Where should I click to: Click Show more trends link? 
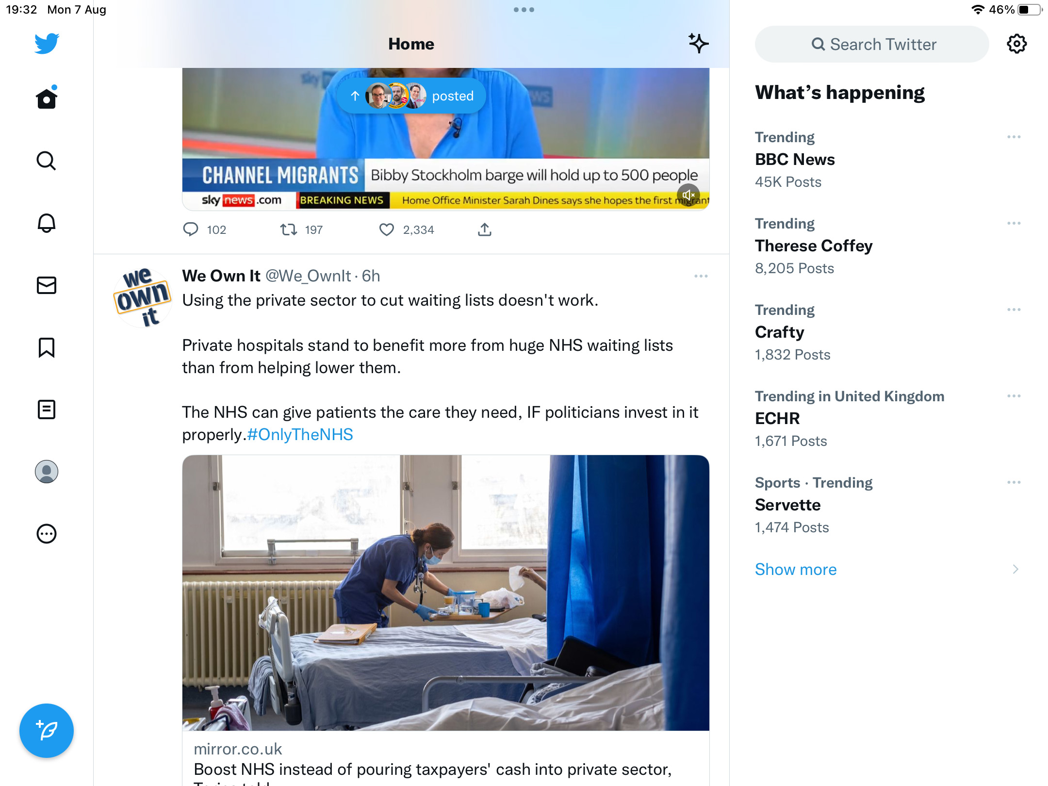796,569
